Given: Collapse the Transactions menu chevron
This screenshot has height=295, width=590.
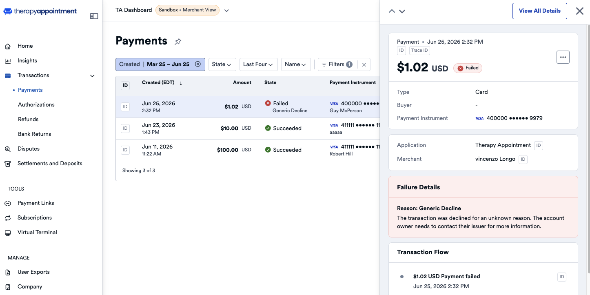Looking at the screenshot, I should pos(92,75).
